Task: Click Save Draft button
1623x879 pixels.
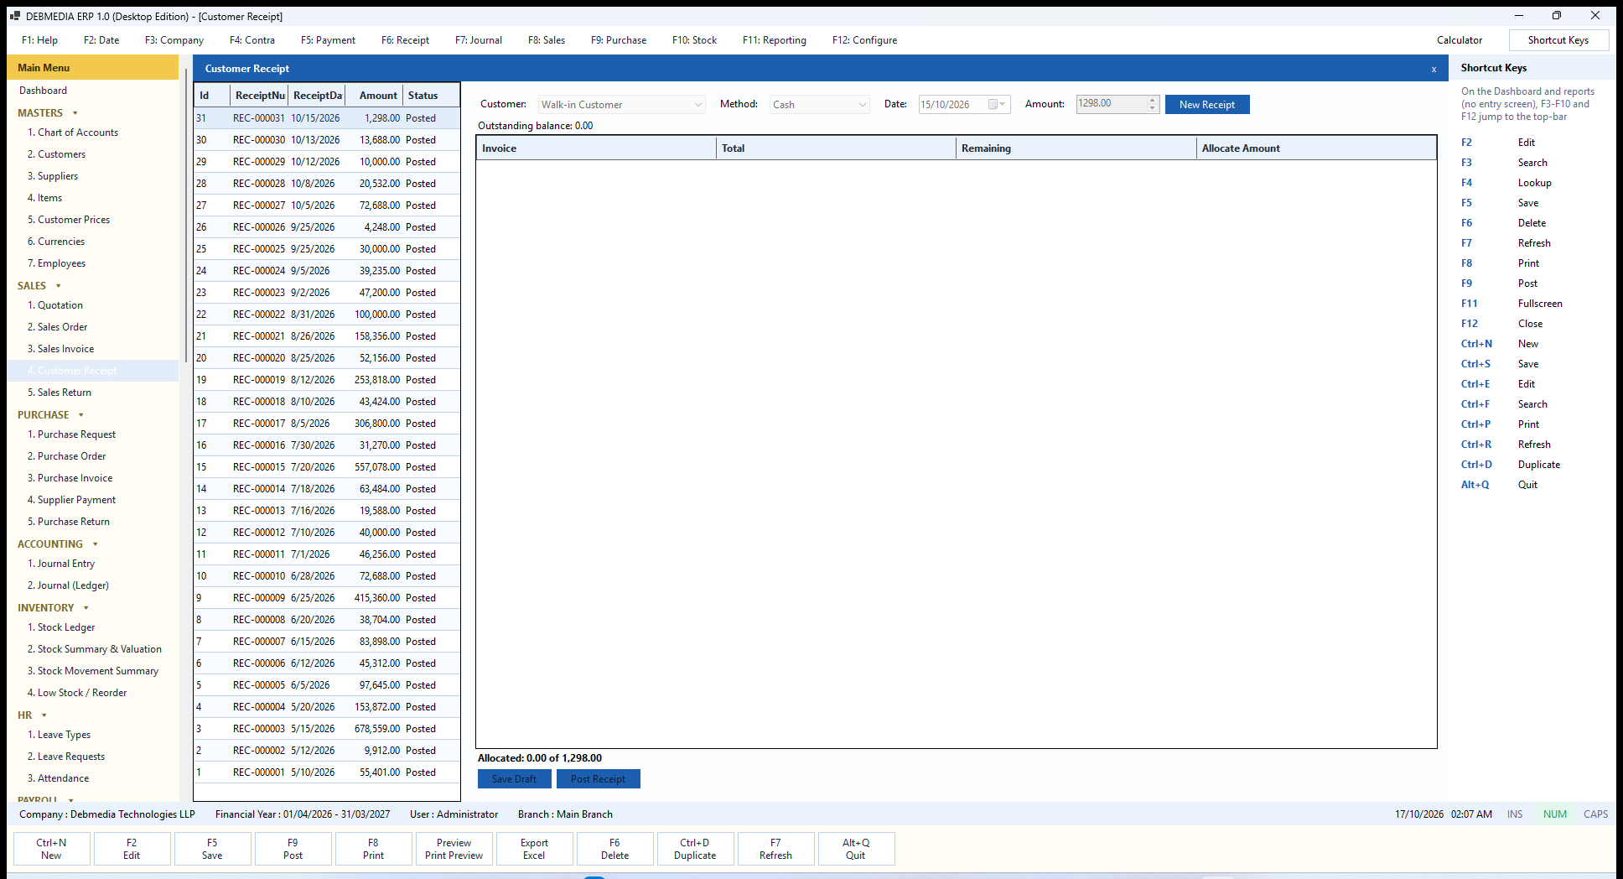Action: [x=514, y=779]
